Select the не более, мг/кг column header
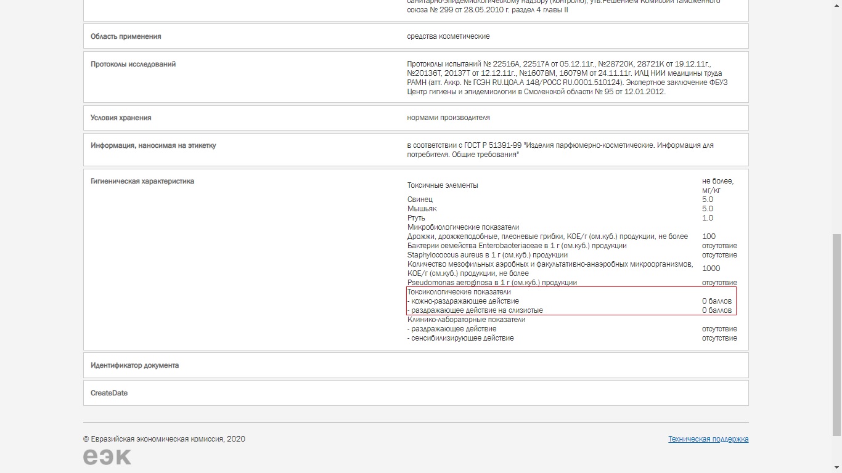The height and width of the screenshot is (473, 842). (x=718, y=185)
